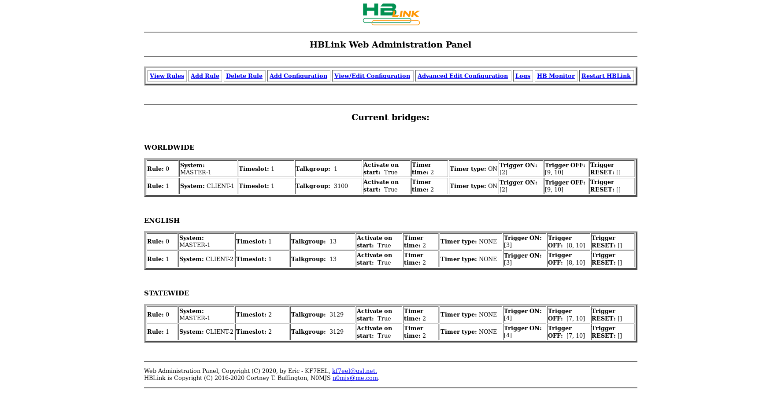Click STATEWIDE System MASTER-1 cell

(x=206, y=315)
